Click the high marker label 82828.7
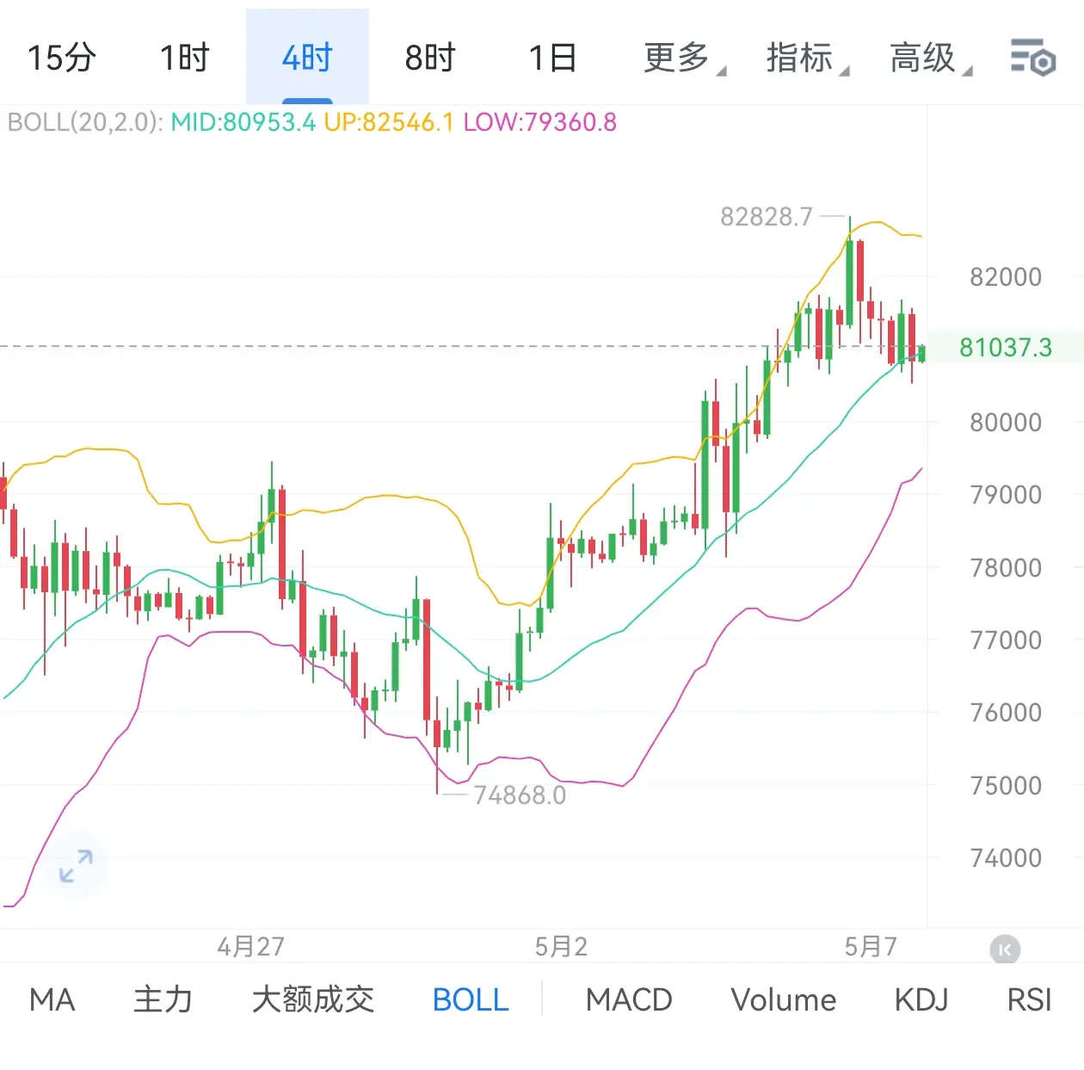Image resolution: width=1084 pixels, height=1070 pixels. (x=767, y=216)
